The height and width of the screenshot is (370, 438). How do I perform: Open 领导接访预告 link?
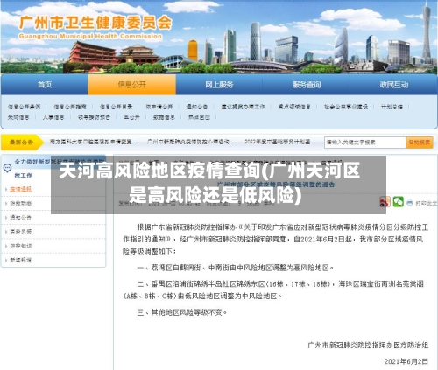(x=94, y=117)
